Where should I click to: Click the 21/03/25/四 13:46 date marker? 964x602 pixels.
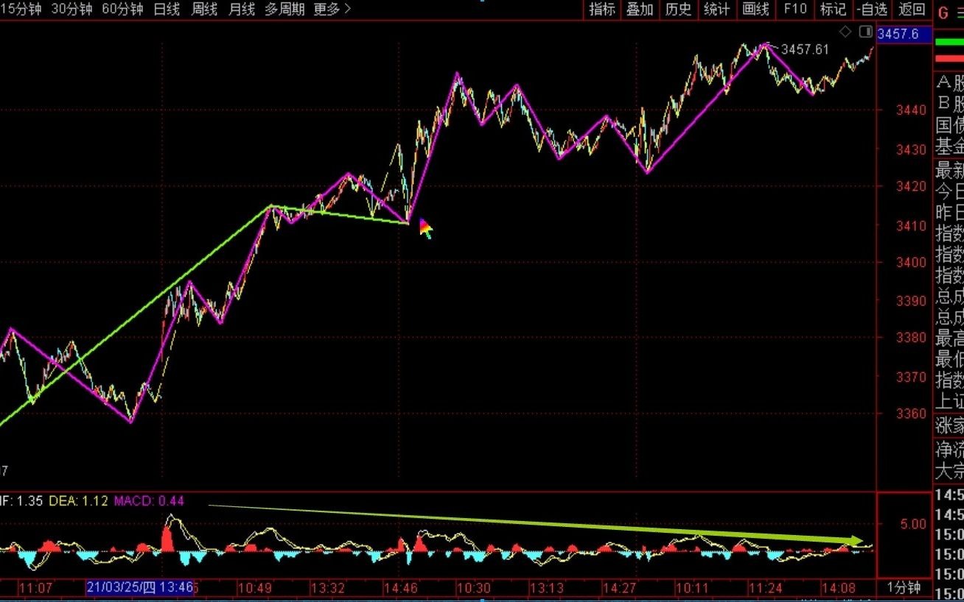[141, 587]
